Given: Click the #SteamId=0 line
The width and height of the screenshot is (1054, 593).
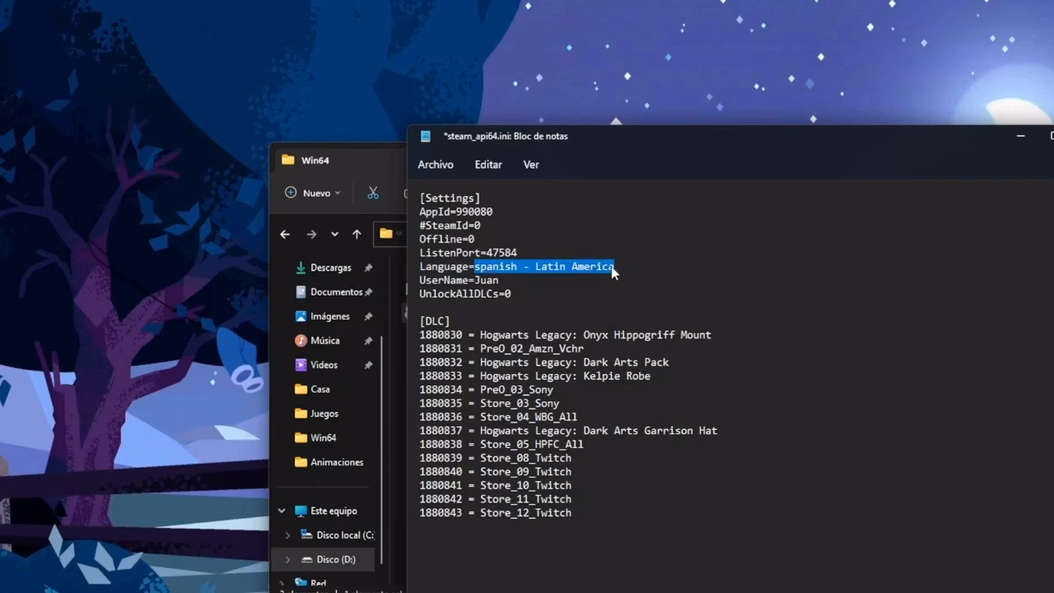Looking at the screenshot, I should 450,226.
